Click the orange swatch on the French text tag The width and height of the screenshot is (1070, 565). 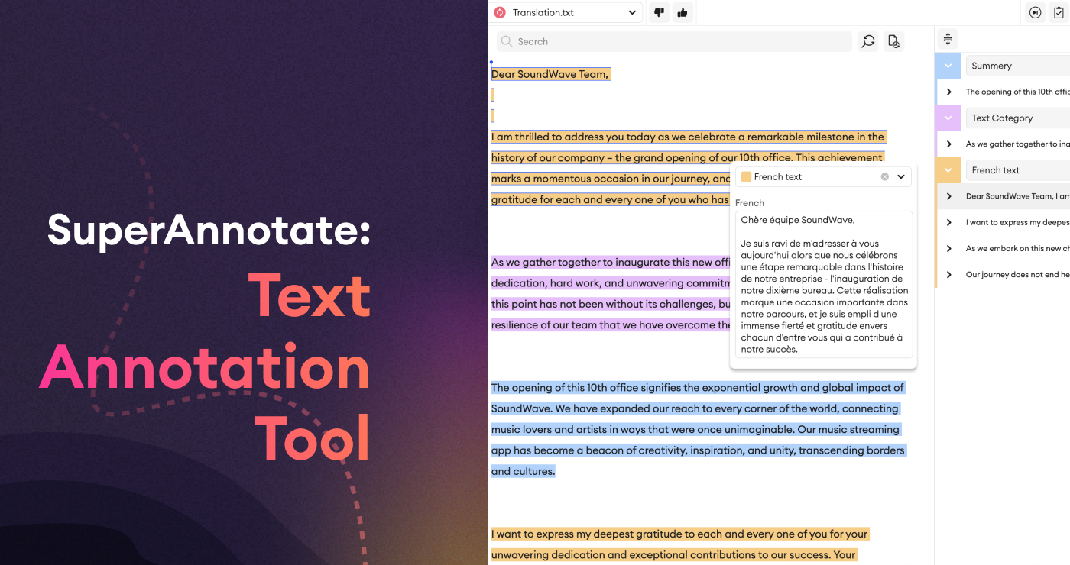744,176
